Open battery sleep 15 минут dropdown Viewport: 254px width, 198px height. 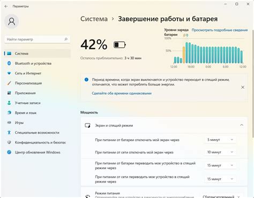[220, 165]
